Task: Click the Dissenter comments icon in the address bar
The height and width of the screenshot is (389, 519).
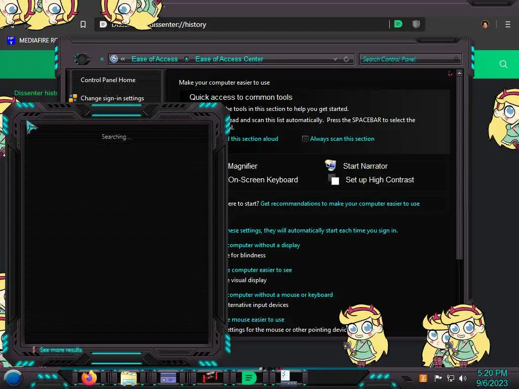Action: pos(398,24)
